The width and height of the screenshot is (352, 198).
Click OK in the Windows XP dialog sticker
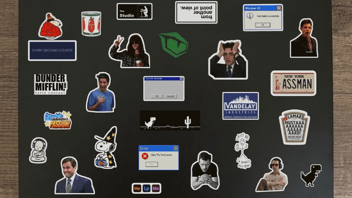[263, 25]
